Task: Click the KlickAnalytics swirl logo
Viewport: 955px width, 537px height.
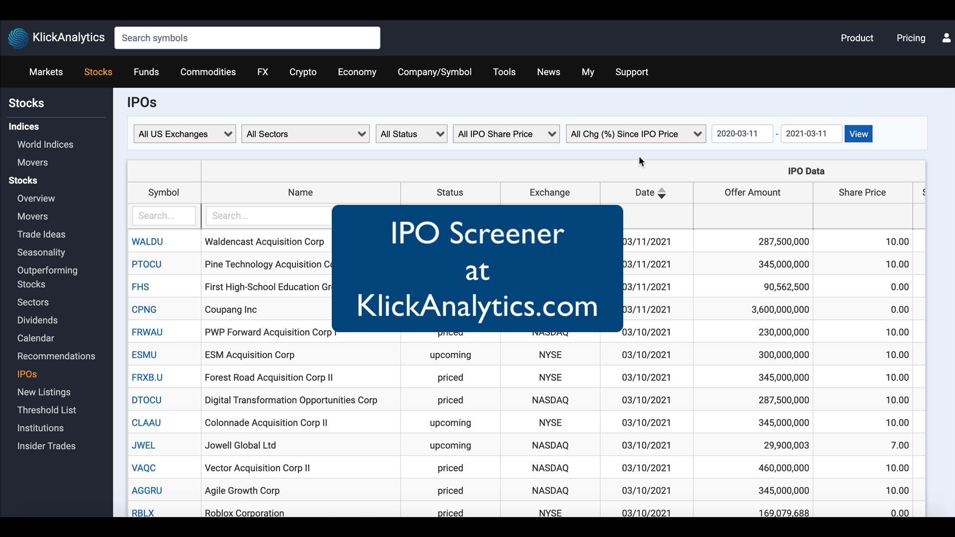Action: [18, 38]
